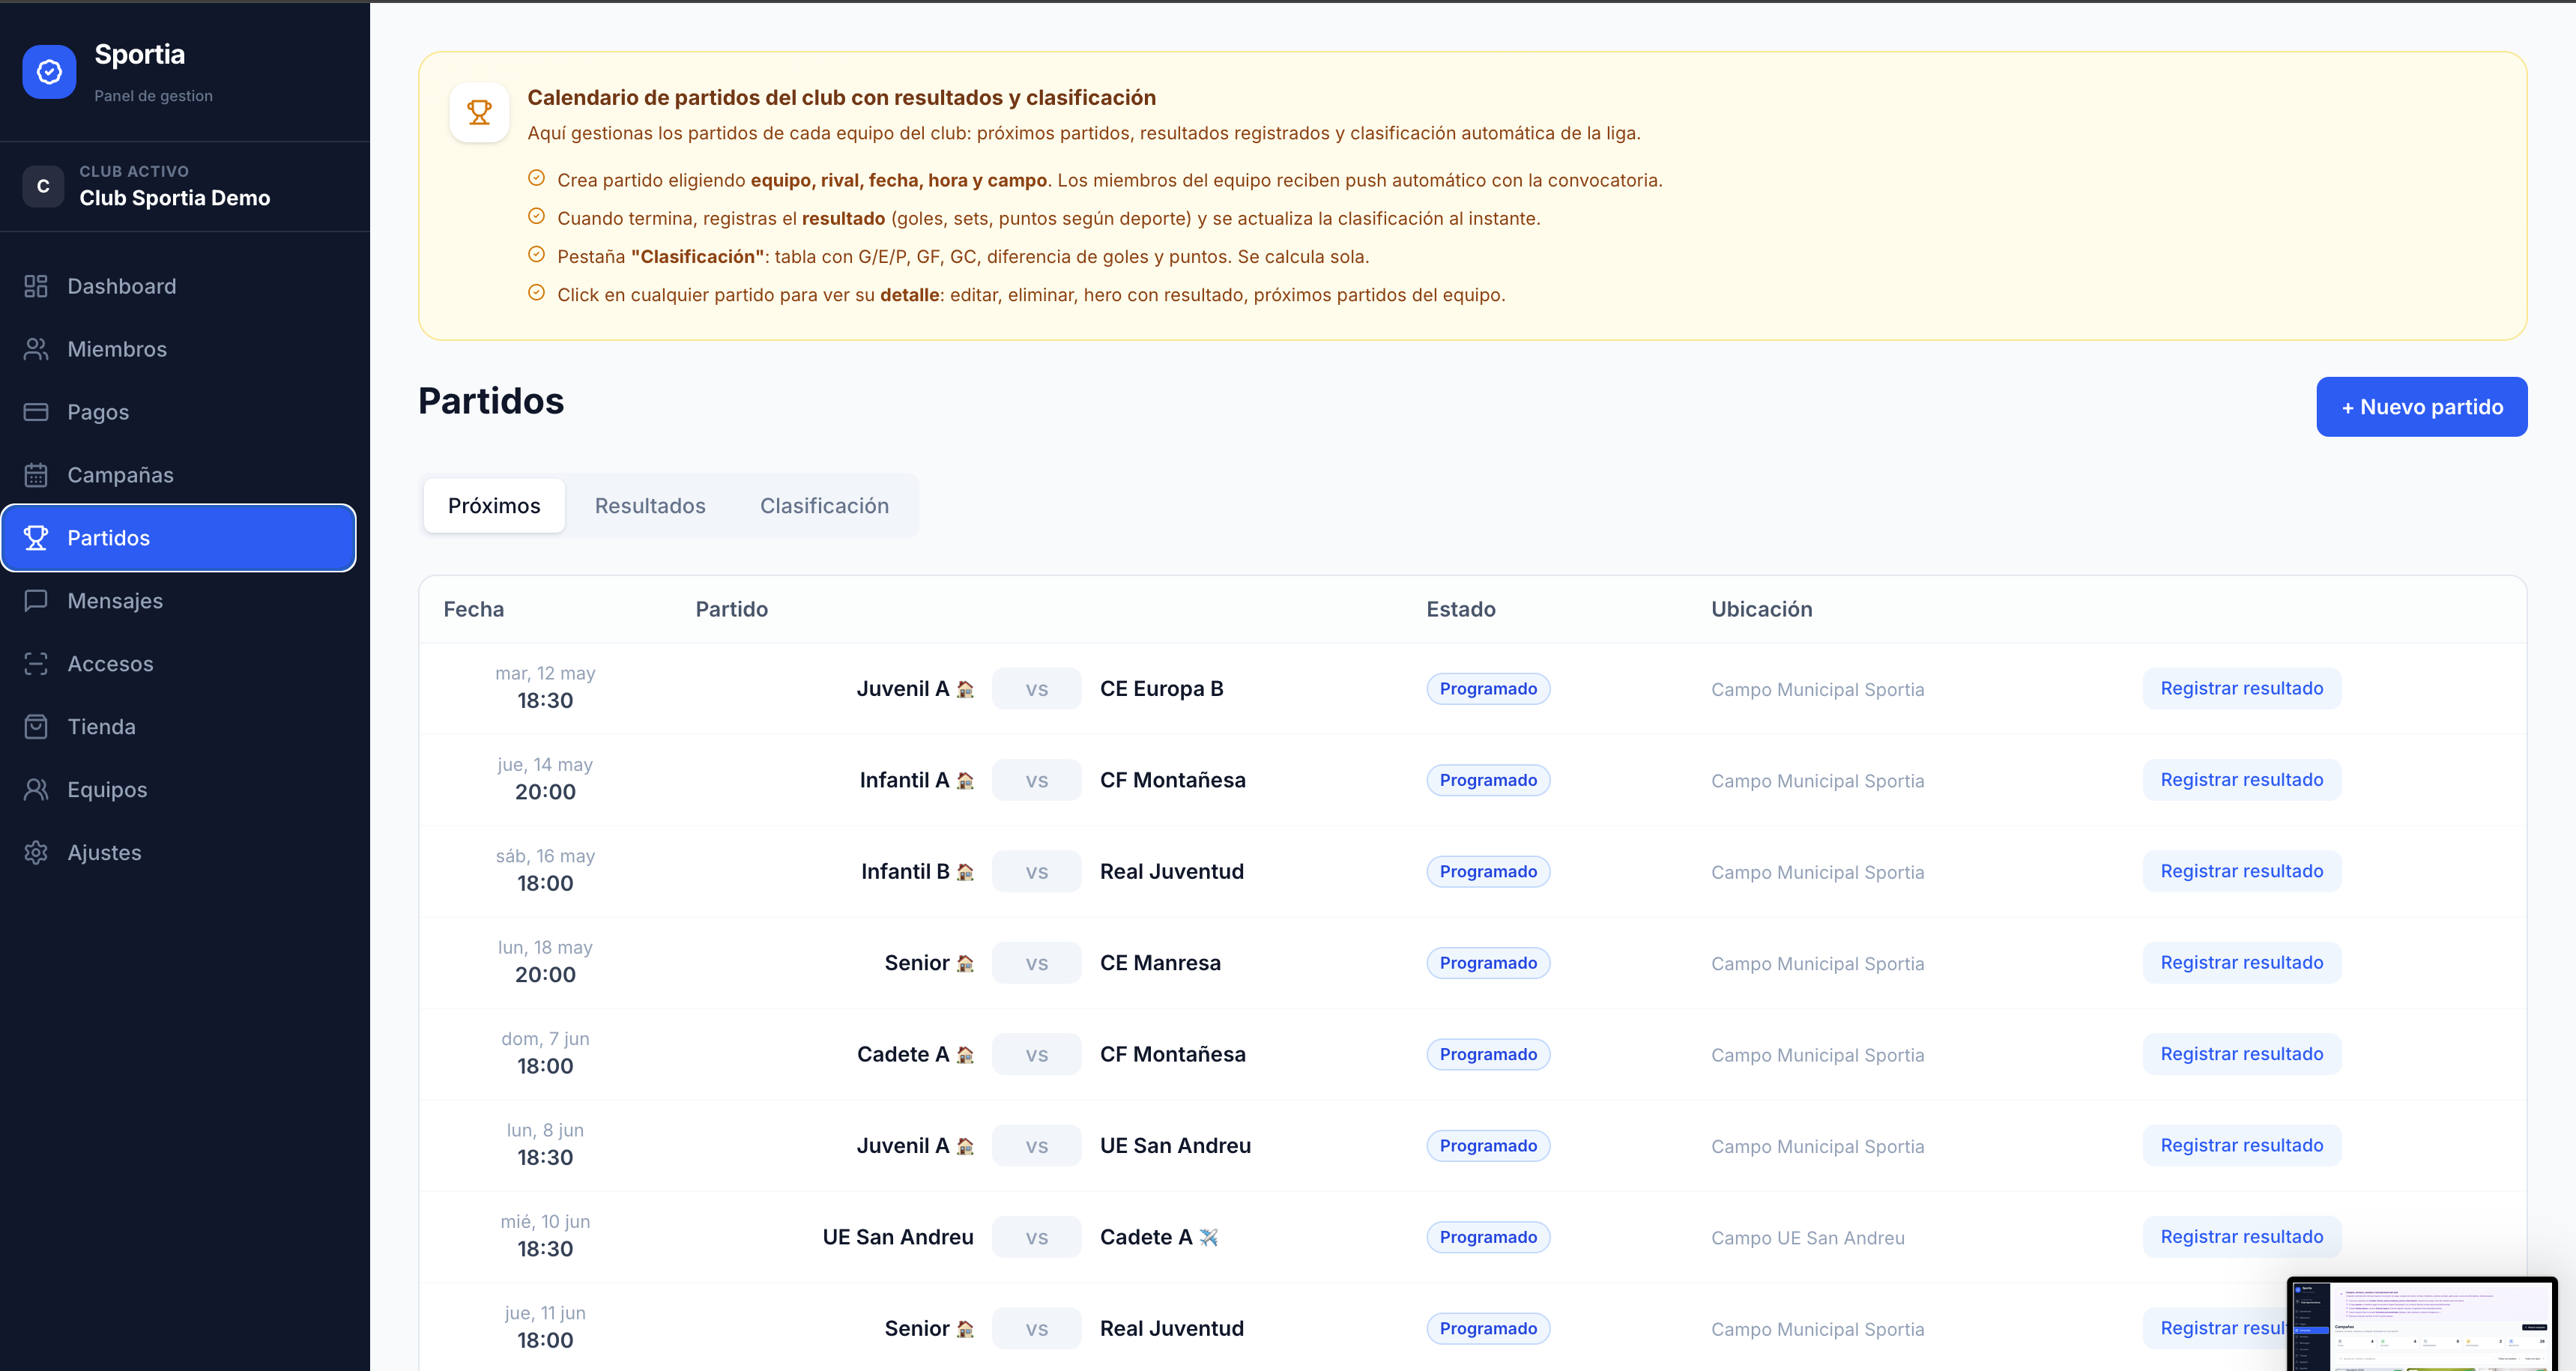Click the mar, 12 may date cell
Image resolution: width=2576 pixels, height=1371 pixels.
(x=545, y=687)
